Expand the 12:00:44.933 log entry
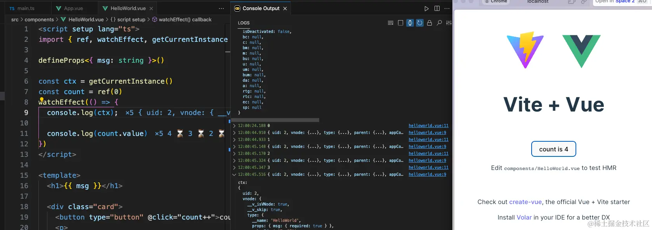The image size is (652, 230). click(x=234, y=139)
